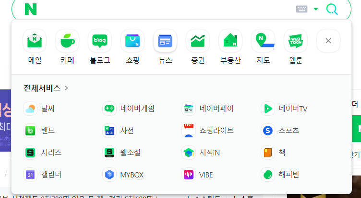Click the 부동산 label under the house icon
This screenshot has height=198, width=361.
pyautogui.click(x=230, y=60)
